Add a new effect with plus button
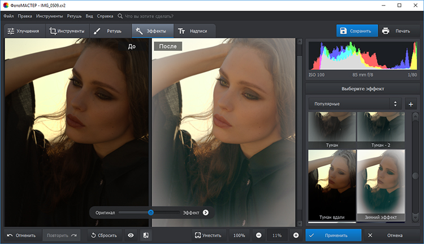This screenshot has height=244, width=424. [411, 104]
